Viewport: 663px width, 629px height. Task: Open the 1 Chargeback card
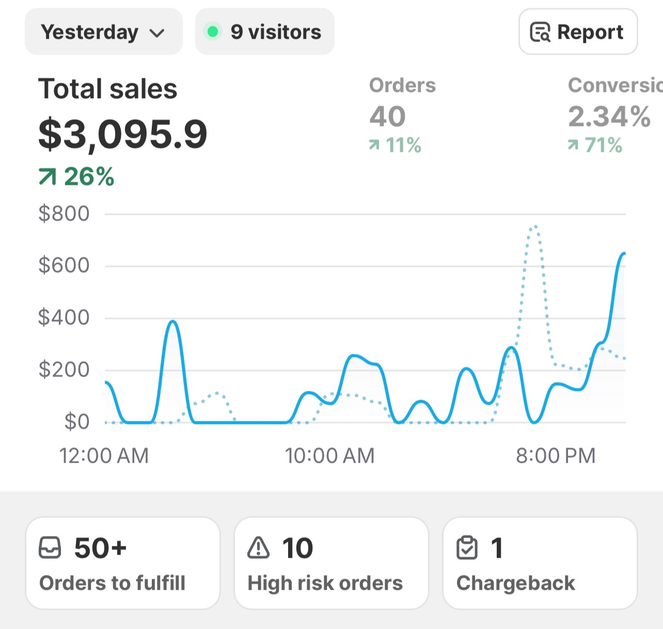coord(540,563)
